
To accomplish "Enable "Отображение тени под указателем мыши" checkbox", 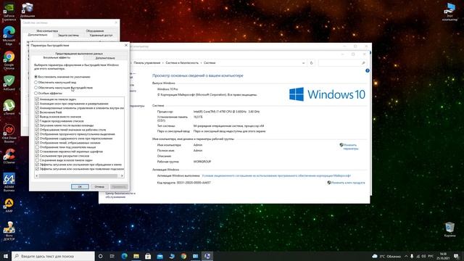I will pyautogui.click(x=37, y=147).
